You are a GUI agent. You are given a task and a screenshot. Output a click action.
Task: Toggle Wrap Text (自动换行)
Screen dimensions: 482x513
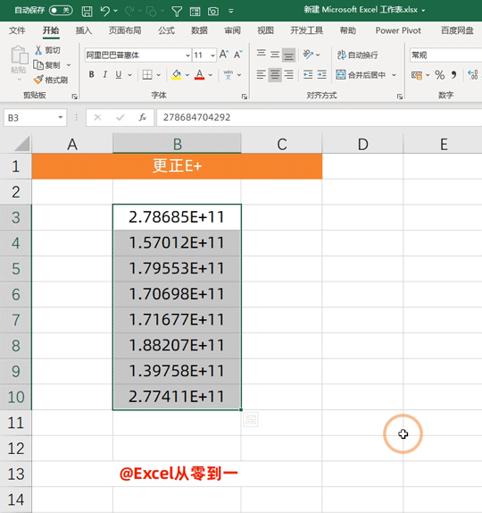coord(358,55)
